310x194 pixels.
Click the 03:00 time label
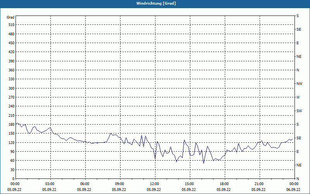[x=49, y=184]
